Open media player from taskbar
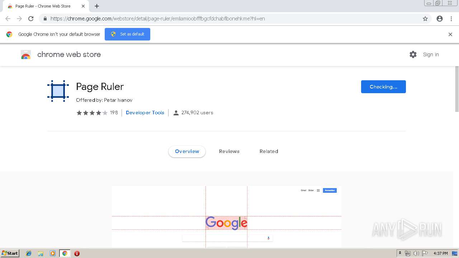Viewport: 459px width, 258px height. [53, 253]
